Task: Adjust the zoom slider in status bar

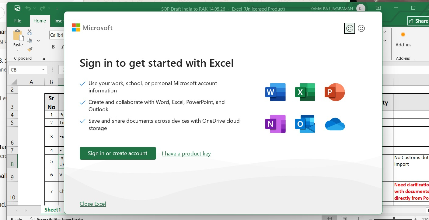Action: pos(394,218)
